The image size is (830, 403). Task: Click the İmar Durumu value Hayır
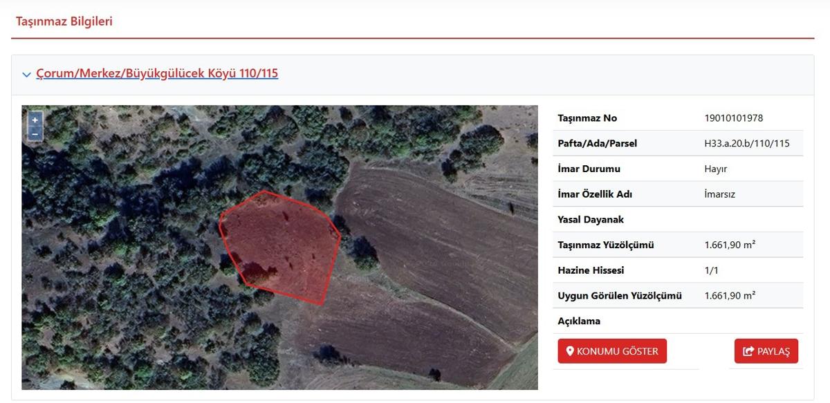[x=715, y=169]
